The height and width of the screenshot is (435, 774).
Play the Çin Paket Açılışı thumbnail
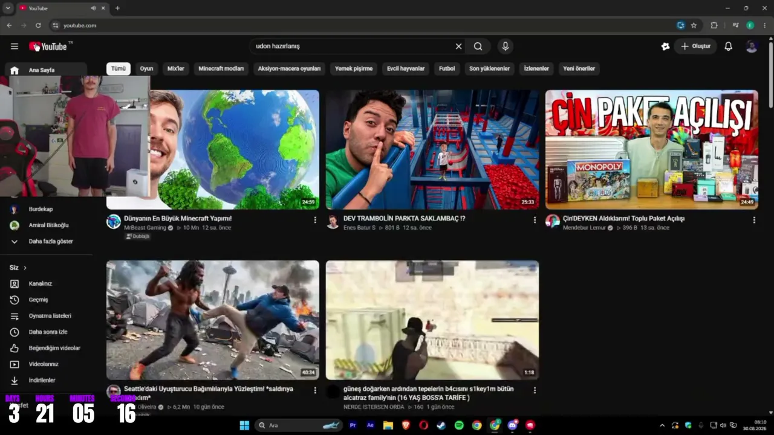point(652,150)
